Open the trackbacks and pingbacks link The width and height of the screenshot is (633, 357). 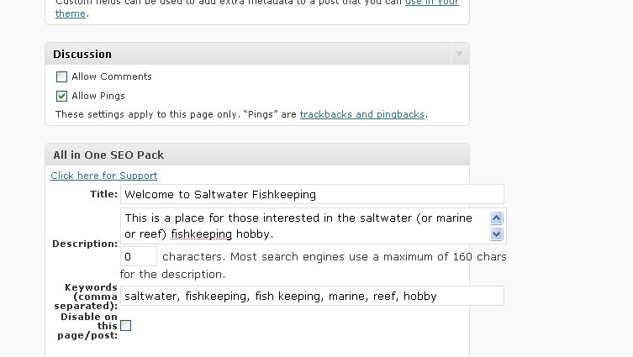[x=361, y=114]
